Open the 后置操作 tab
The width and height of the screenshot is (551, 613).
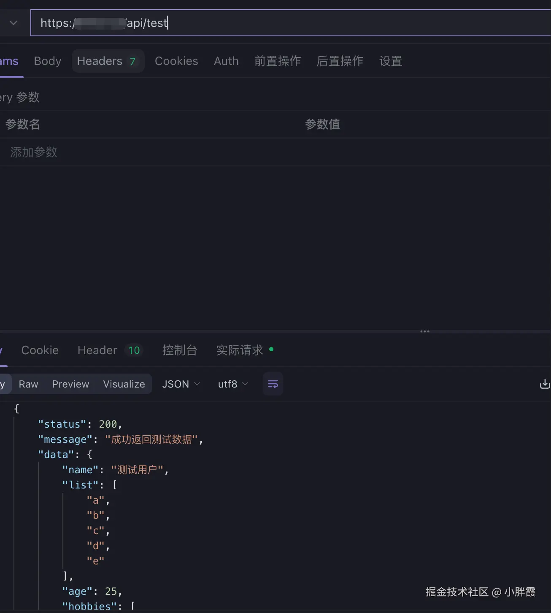[340, 61]
